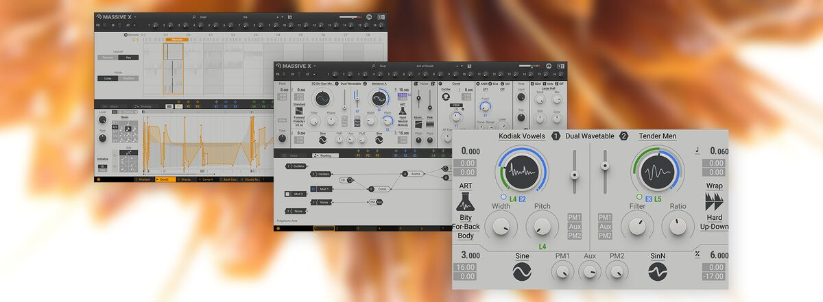Click the ART flask icon in large panel
Viewport: 823px width, 302px height.
pyautogui.click(x=466, y=202)
